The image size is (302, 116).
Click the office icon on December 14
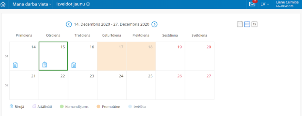15,65
